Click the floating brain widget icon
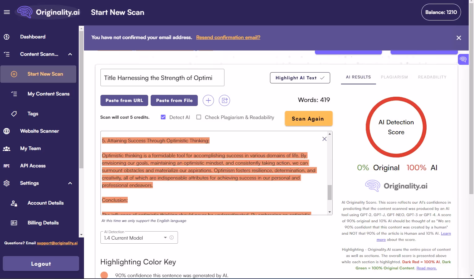 463,59
